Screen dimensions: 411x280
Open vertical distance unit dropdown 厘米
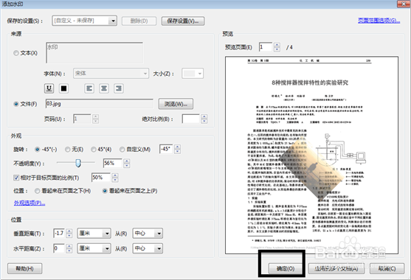click(94, 233)
